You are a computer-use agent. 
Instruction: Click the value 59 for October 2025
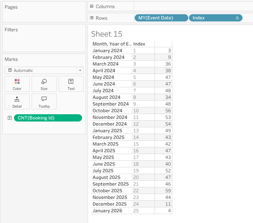pos(168,191)
